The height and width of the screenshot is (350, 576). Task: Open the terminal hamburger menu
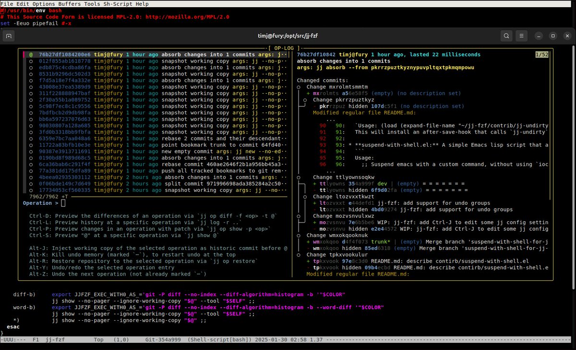523,36
